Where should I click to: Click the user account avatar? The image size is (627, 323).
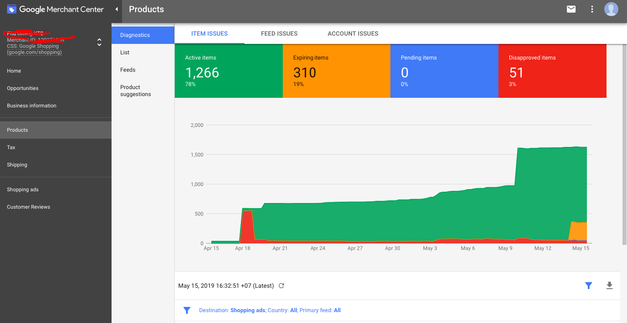(x=611, y=9)
